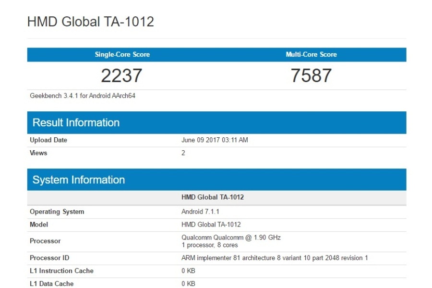The width and height of the screenshot is (432, 288).
Task: Click the "L1 Data Cache" row label
Action: [x=52, y=284]
